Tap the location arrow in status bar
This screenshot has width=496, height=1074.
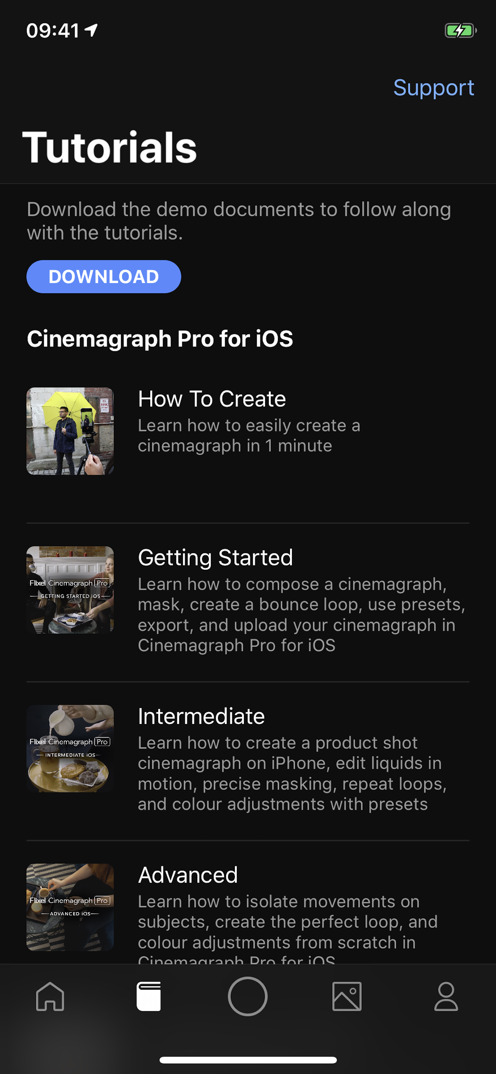[x=91, y=30]
